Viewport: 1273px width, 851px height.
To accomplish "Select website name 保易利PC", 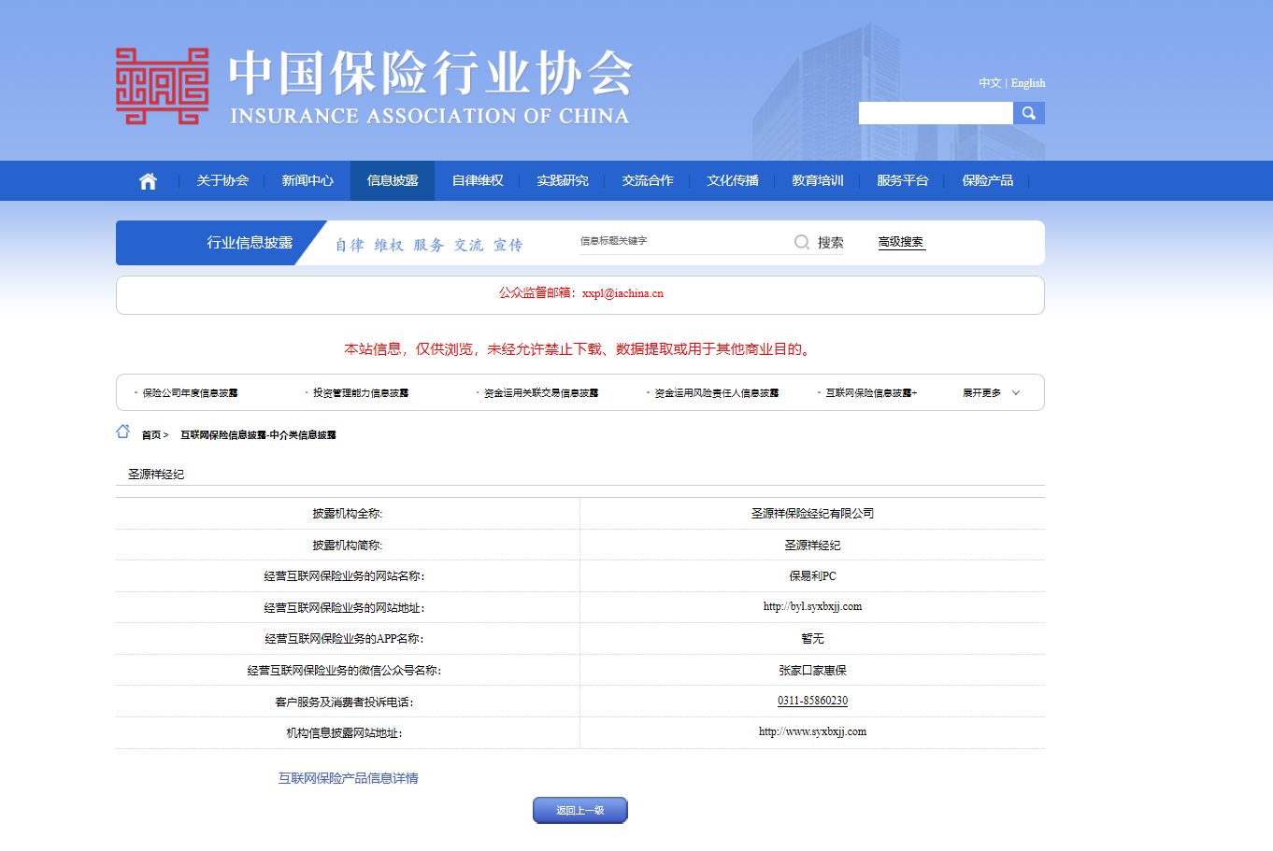I will click(x=812, y=576).
